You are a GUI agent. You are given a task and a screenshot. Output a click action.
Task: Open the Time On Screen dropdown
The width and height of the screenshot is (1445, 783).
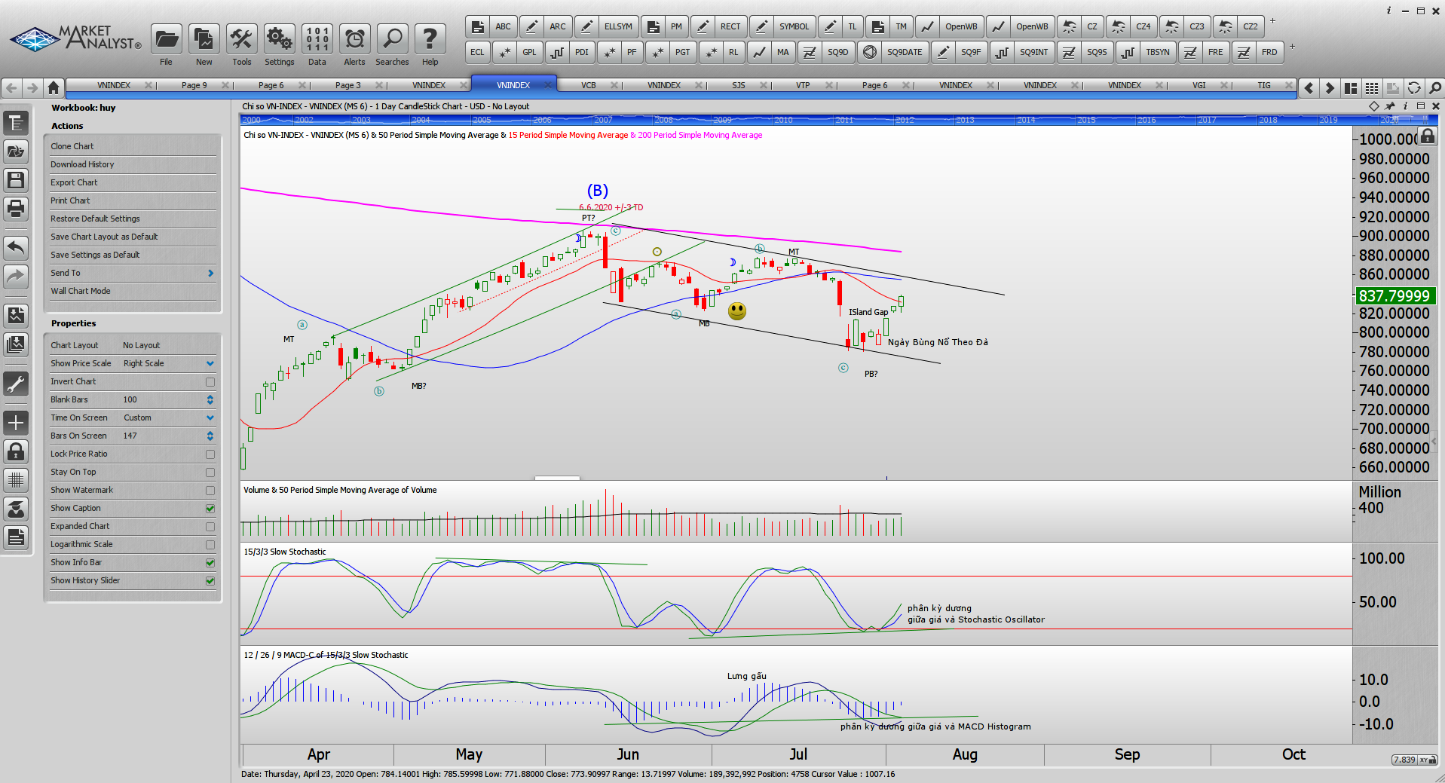[210, 418]
